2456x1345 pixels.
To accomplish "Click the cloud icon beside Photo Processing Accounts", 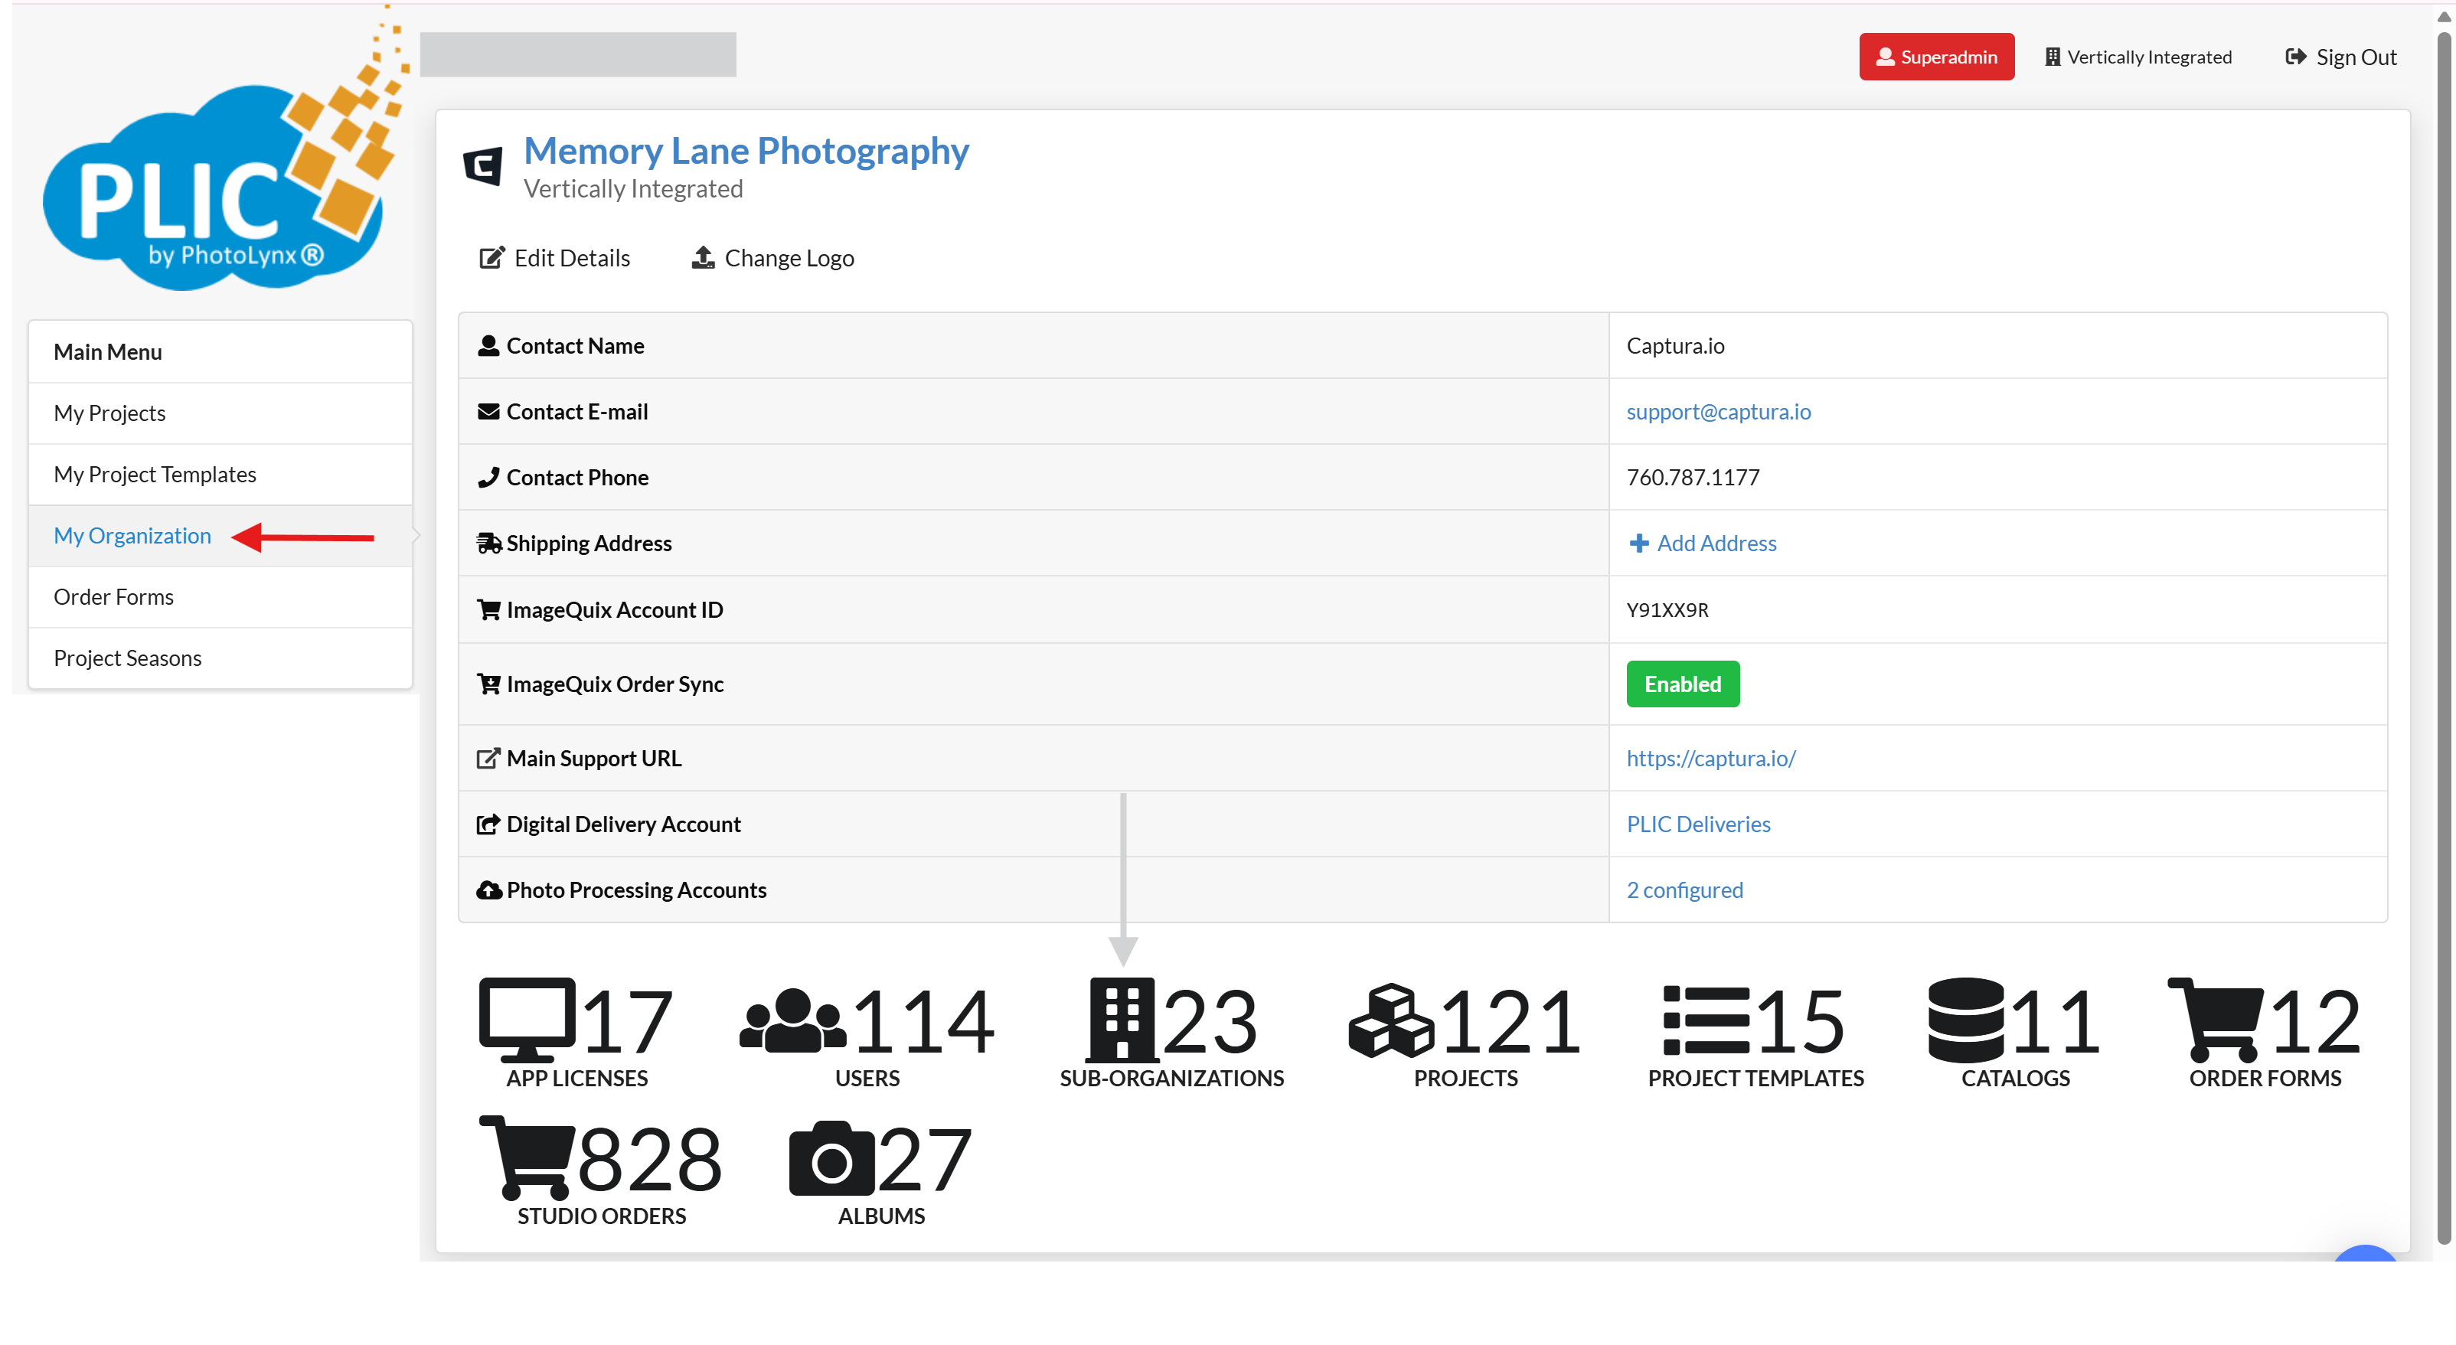I will 489,890.
